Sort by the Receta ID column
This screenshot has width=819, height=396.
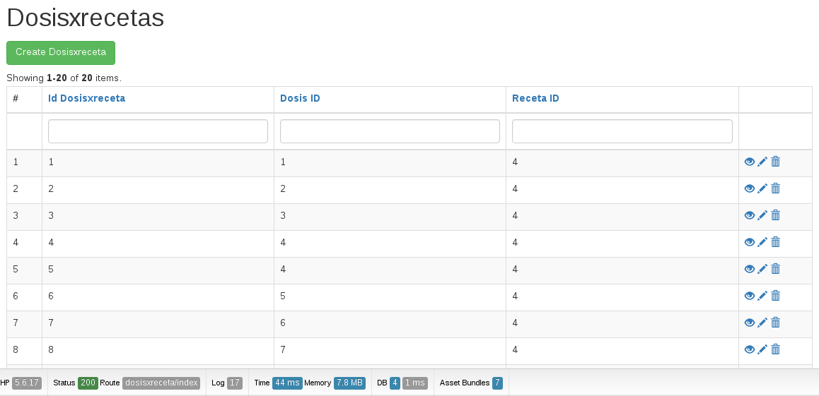tap(535, 98)
